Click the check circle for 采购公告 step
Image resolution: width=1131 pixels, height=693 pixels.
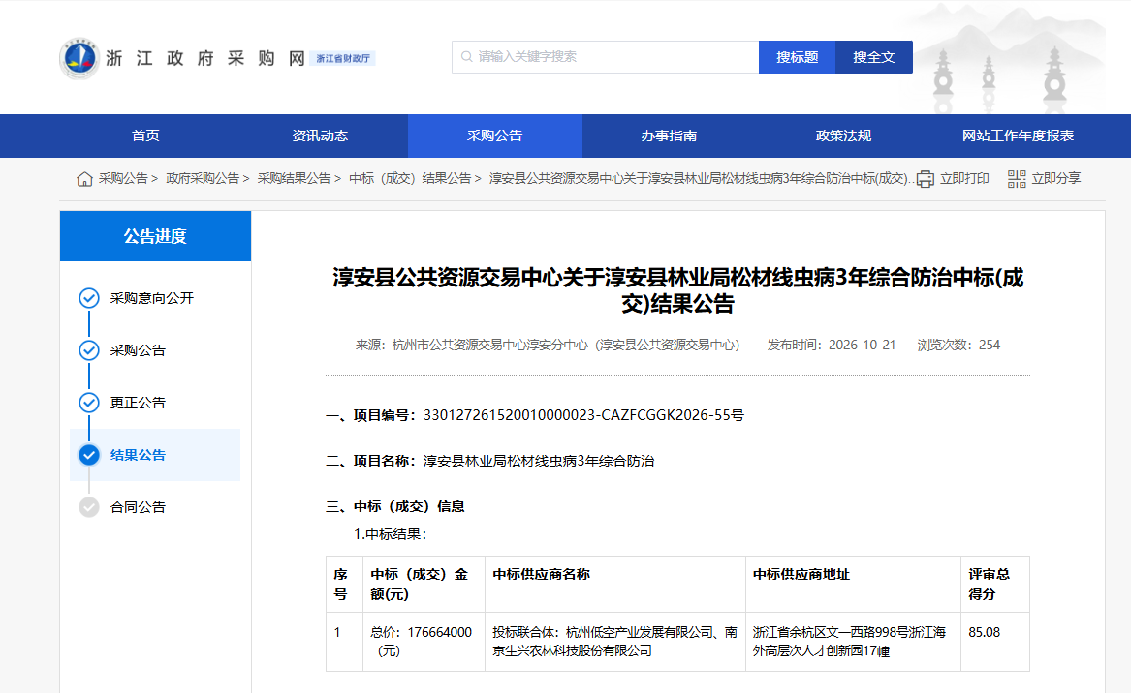(x=89, y=350)
